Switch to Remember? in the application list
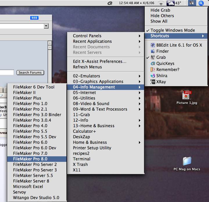 pyautogui.click(x=176, y=70)
